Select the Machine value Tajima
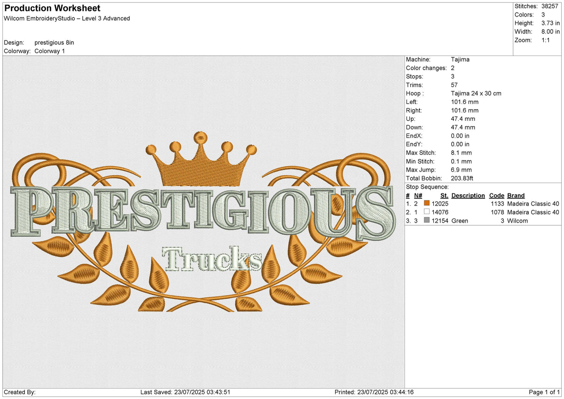The image size is (564, 399). point(460,59)
